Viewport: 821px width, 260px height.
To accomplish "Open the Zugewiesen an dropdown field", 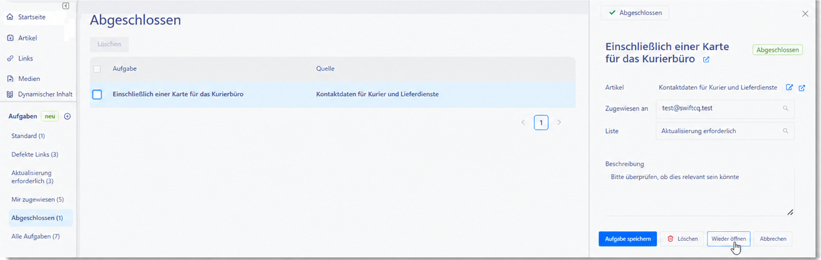I will point(725,108).
